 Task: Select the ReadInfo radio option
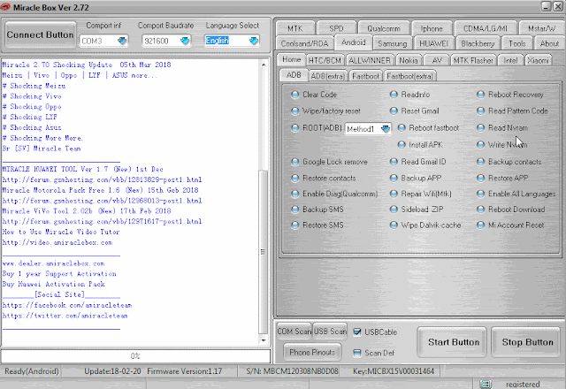click(x=394, y=95)
